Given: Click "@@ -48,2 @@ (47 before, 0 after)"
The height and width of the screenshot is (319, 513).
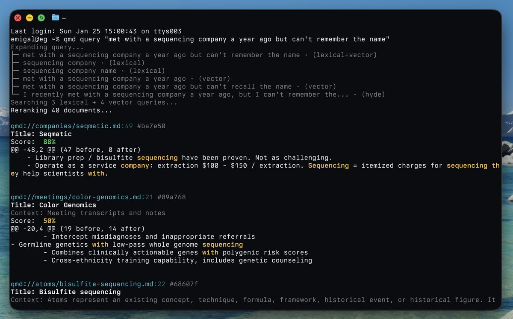Looking at the screenshot, I should point(76,150).
